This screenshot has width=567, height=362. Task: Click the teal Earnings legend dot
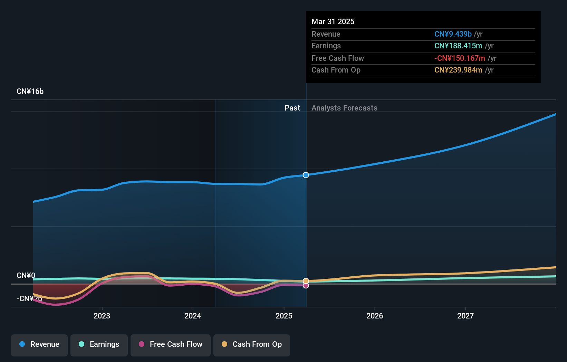click(81, 344)
